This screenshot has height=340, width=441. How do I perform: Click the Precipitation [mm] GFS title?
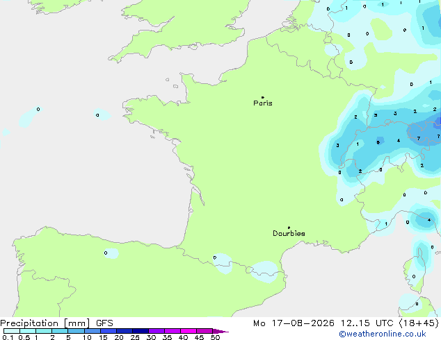(56, 323)
